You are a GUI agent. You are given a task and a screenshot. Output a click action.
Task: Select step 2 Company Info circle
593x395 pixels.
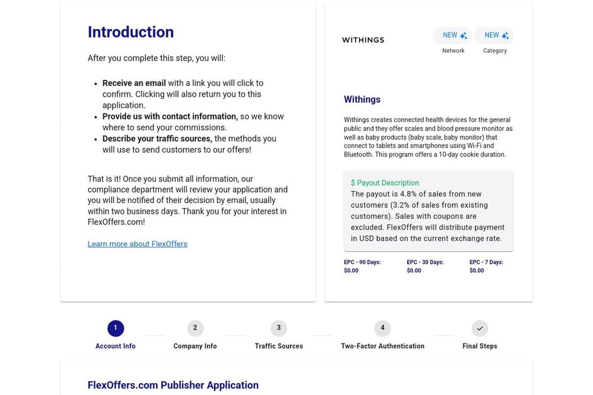[195, 328]
